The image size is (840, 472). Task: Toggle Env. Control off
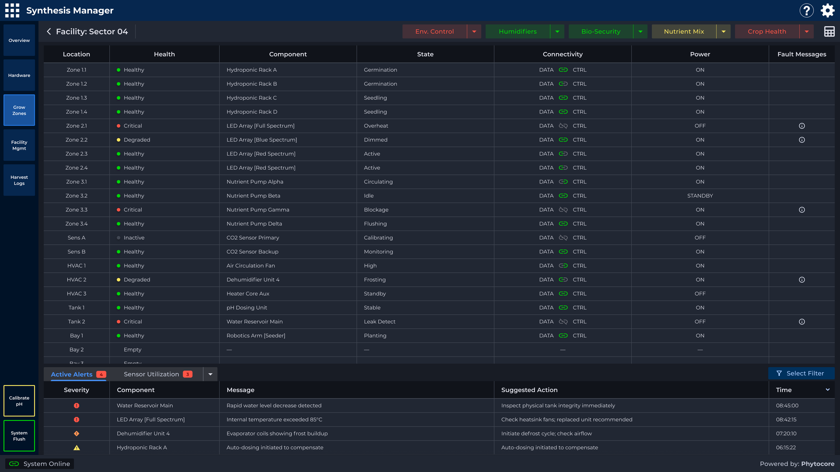pos(434,31)
